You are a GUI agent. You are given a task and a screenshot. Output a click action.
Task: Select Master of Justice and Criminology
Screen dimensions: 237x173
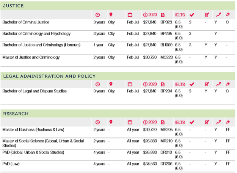pyautogui.click(x=31, y=57)
